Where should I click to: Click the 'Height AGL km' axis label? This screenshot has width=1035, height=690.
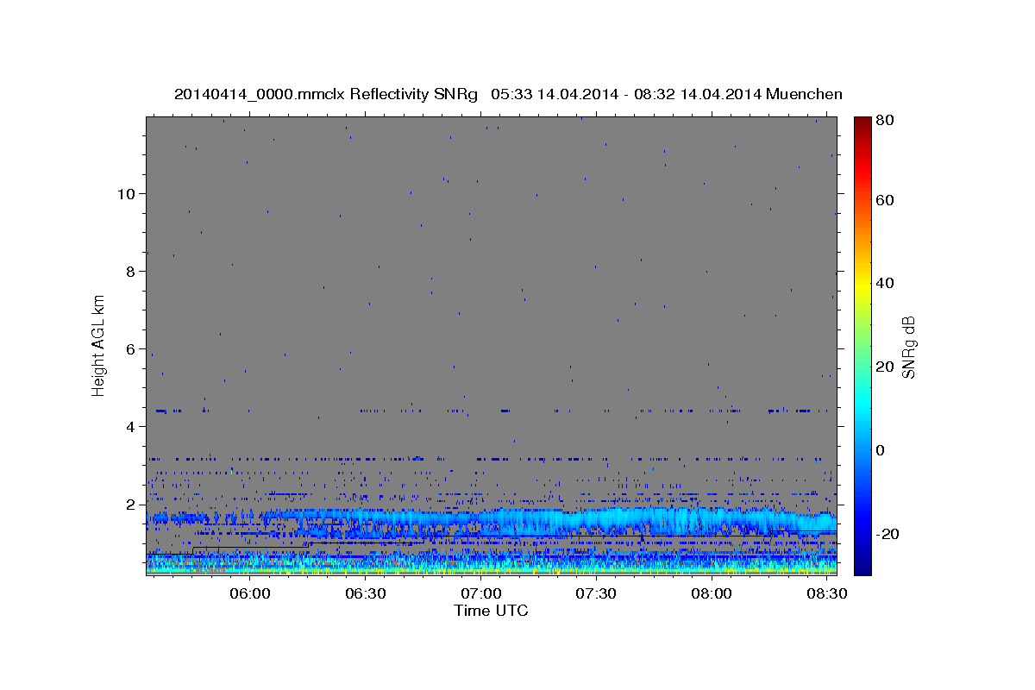tap(99, 346)
